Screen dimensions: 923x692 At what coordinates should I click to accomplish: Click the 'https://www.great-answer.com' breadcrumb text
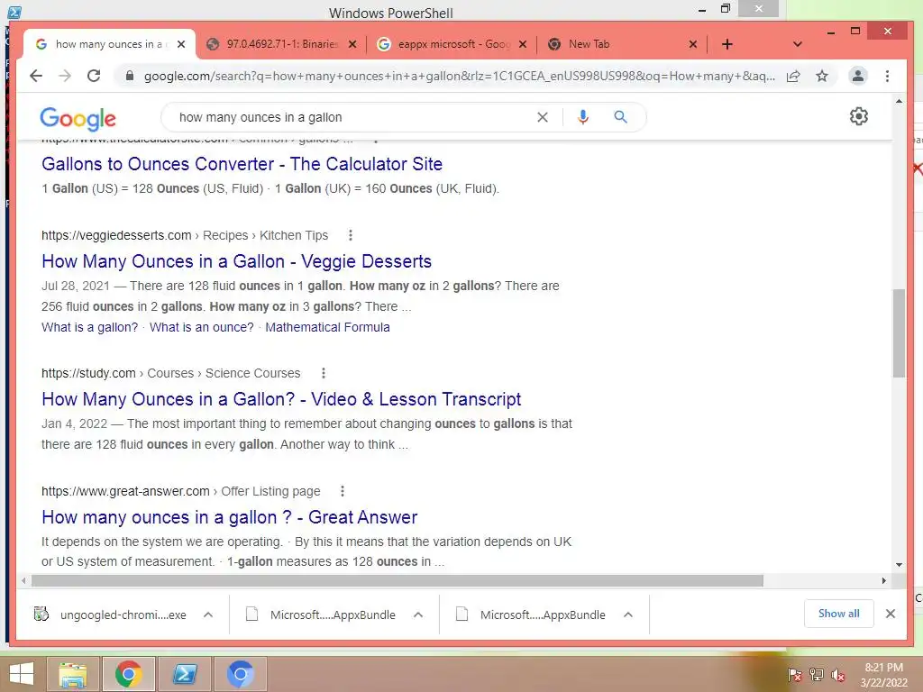click(x=125, y=491)
